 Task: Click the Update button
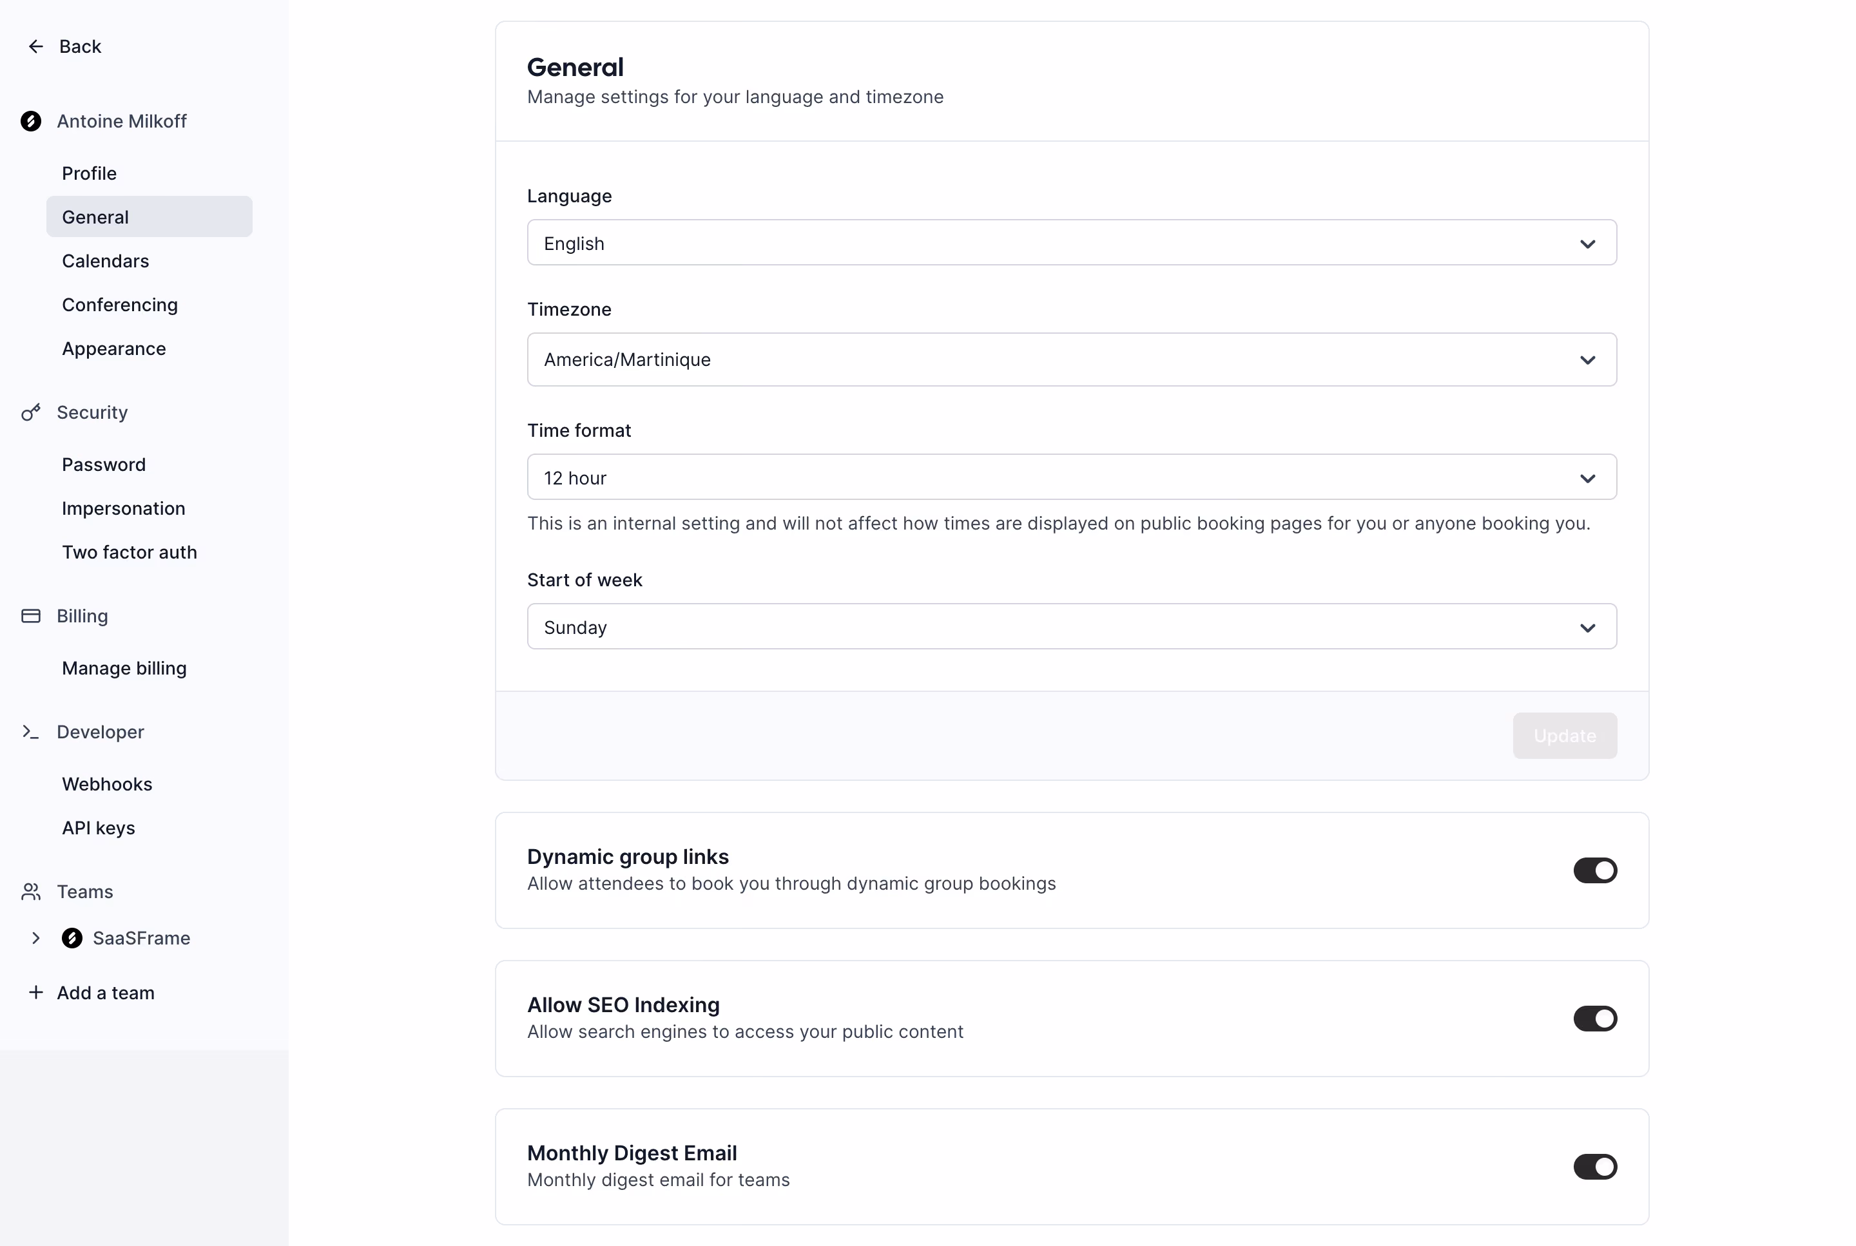click(1564, 736)
